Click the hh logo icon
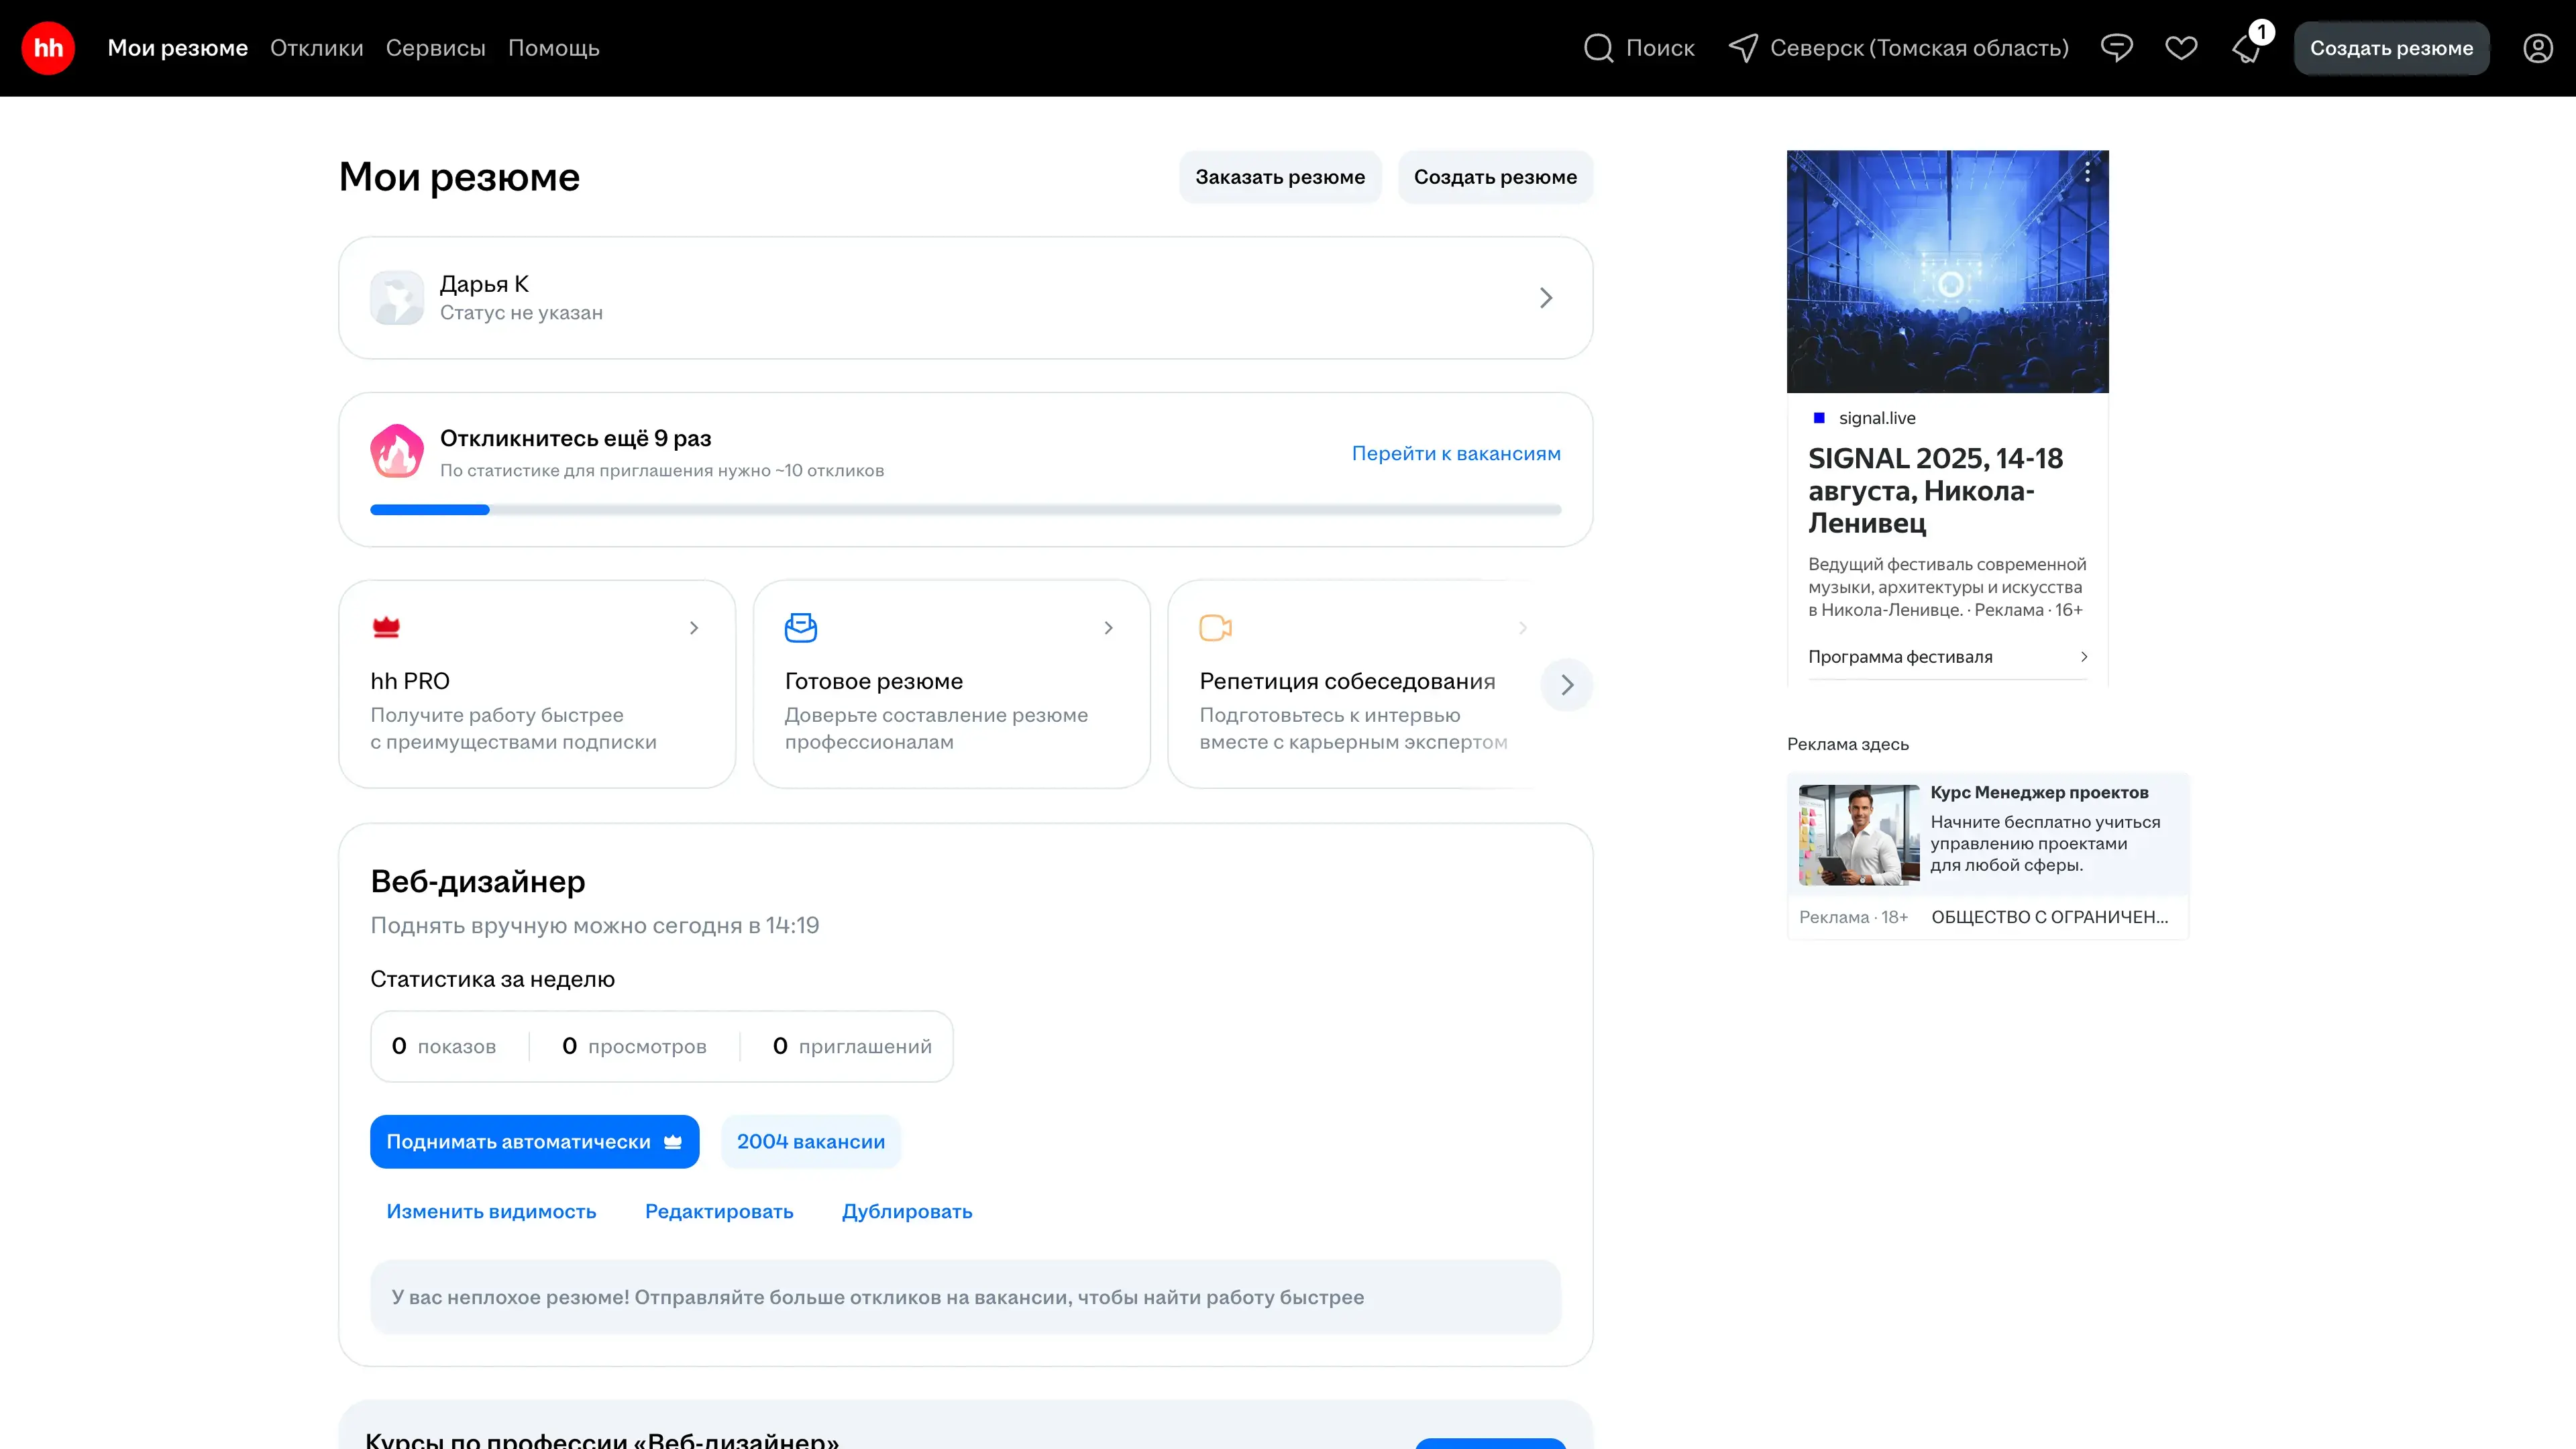This screenshot has height=1449, width=2576. click(48, 48)
